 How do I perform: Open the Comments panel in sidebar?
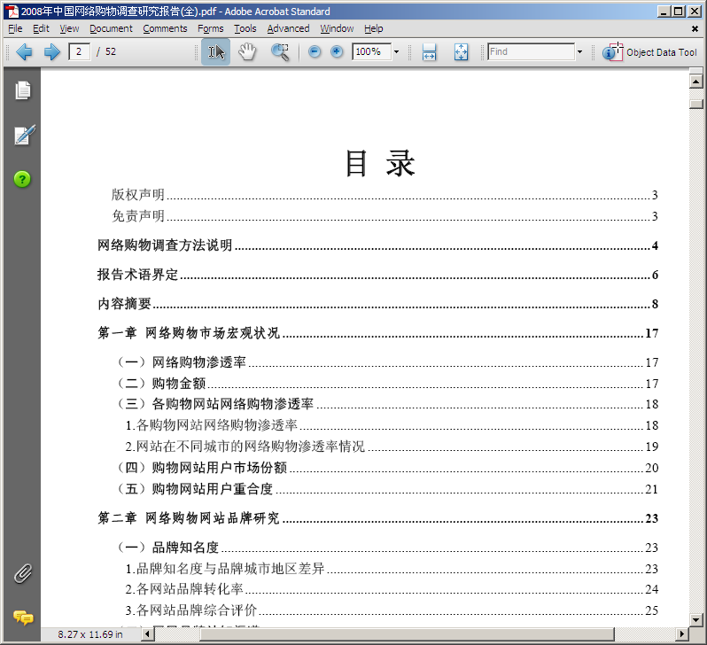pyautogui.click(x=23, y=618)
